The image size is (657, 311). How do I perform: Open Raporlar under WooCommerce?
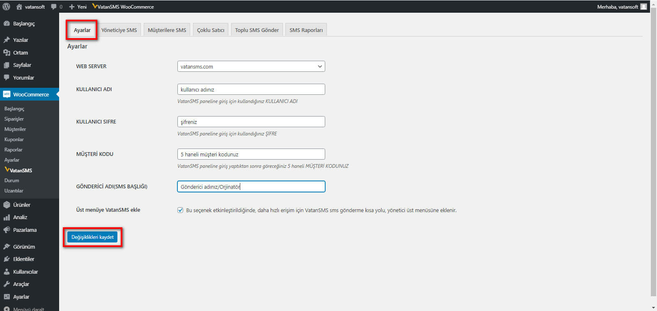pos(13,150)
